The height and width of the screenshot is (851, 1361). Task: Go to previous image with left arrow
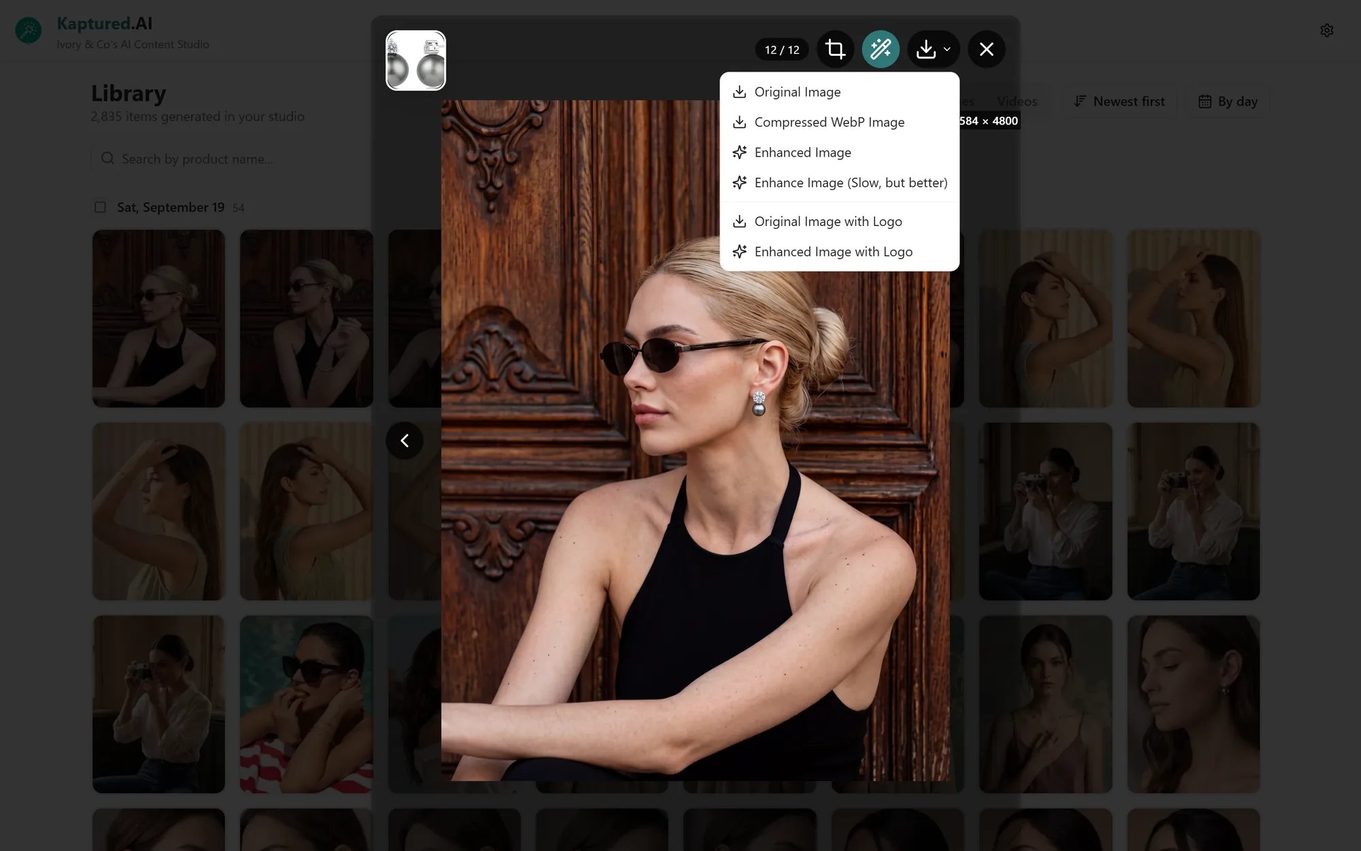[404, 440]
